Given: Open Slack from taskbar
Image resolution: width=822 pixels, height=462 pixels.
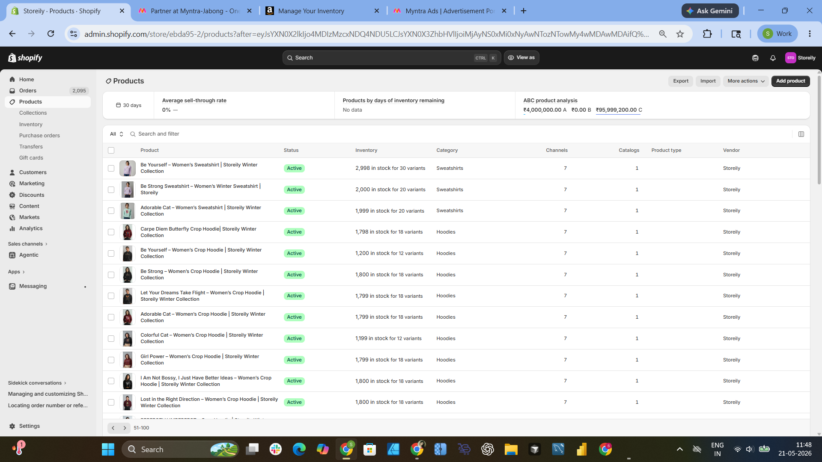Looking at the screenshot, I should pos(276,450).
